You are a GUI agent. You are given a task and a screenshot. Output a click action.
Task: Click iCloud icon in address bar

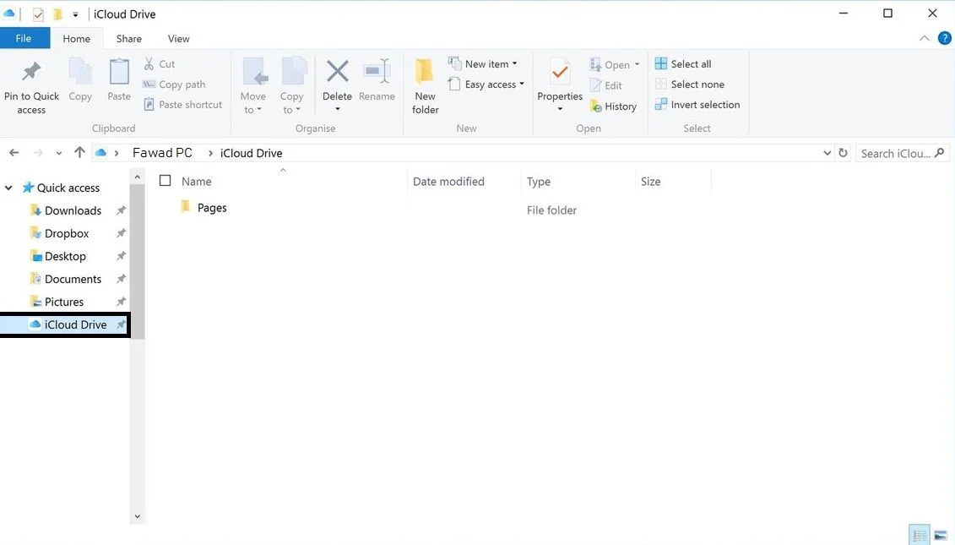(x=100, y=152)
